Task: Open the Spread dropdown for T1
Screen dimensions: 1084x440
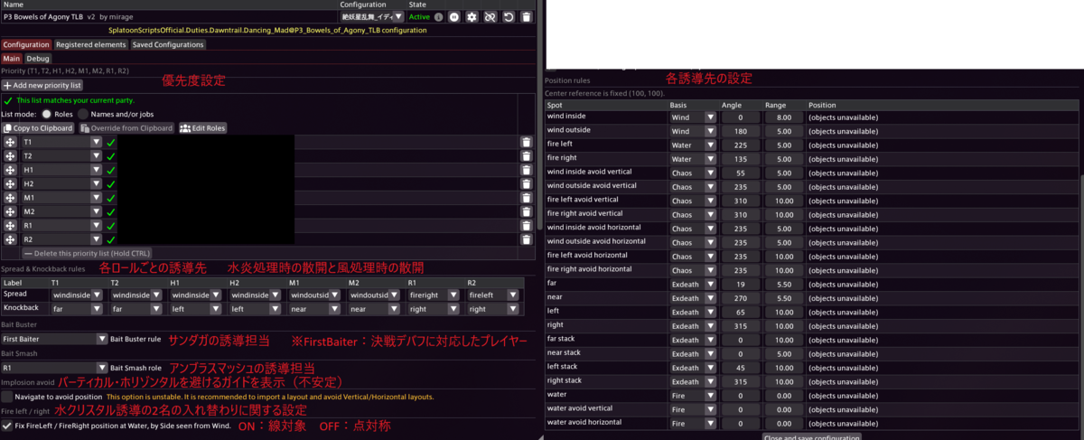Action: 78,295
